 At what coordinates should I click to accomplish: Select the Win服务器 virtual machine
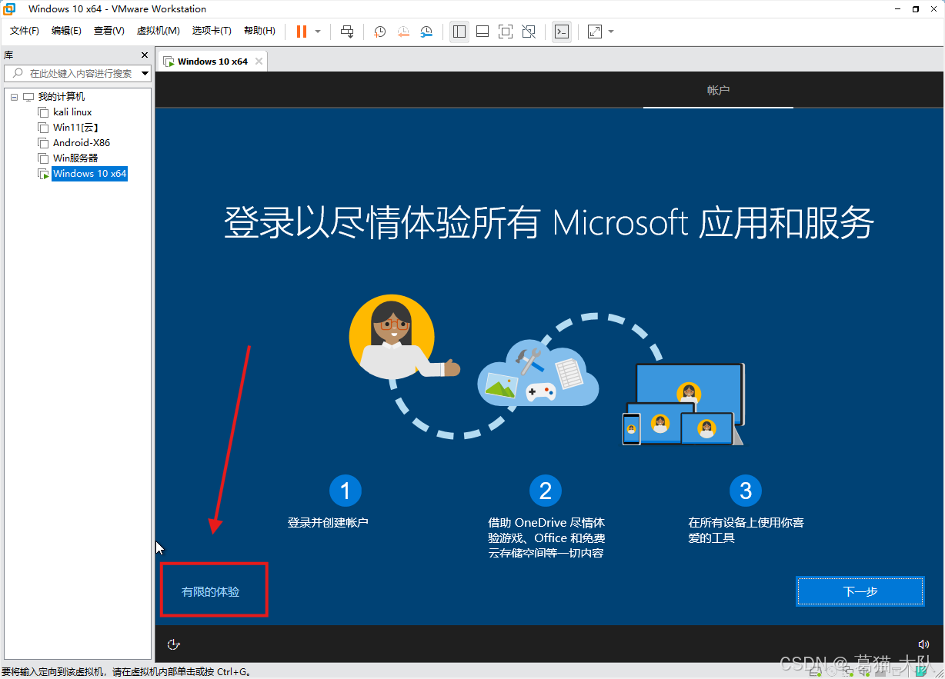click(75, 158)
